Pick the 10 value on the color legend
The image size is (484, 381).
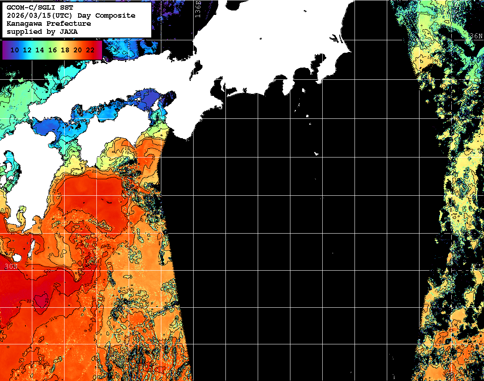(x=15, y=50)
